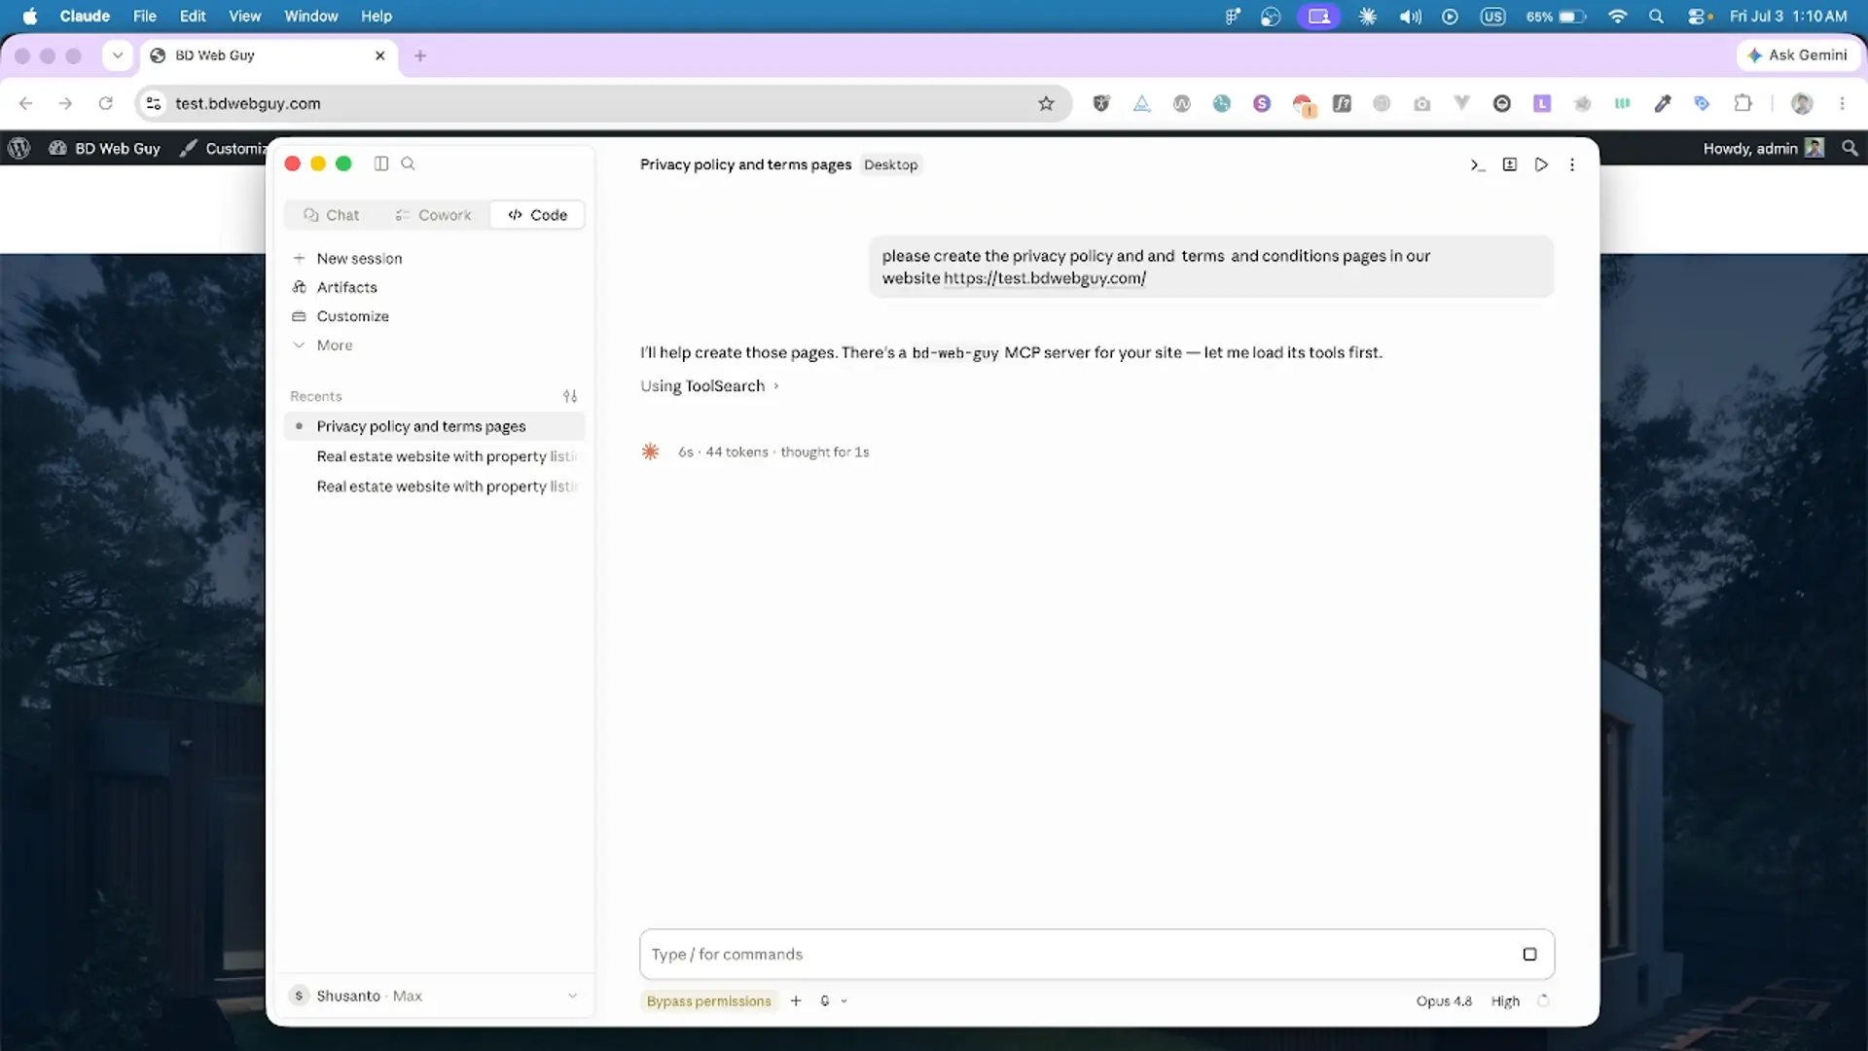Toggle Bypass permissions mode
The image size is (1868, 1051).
pos(708,1000)
